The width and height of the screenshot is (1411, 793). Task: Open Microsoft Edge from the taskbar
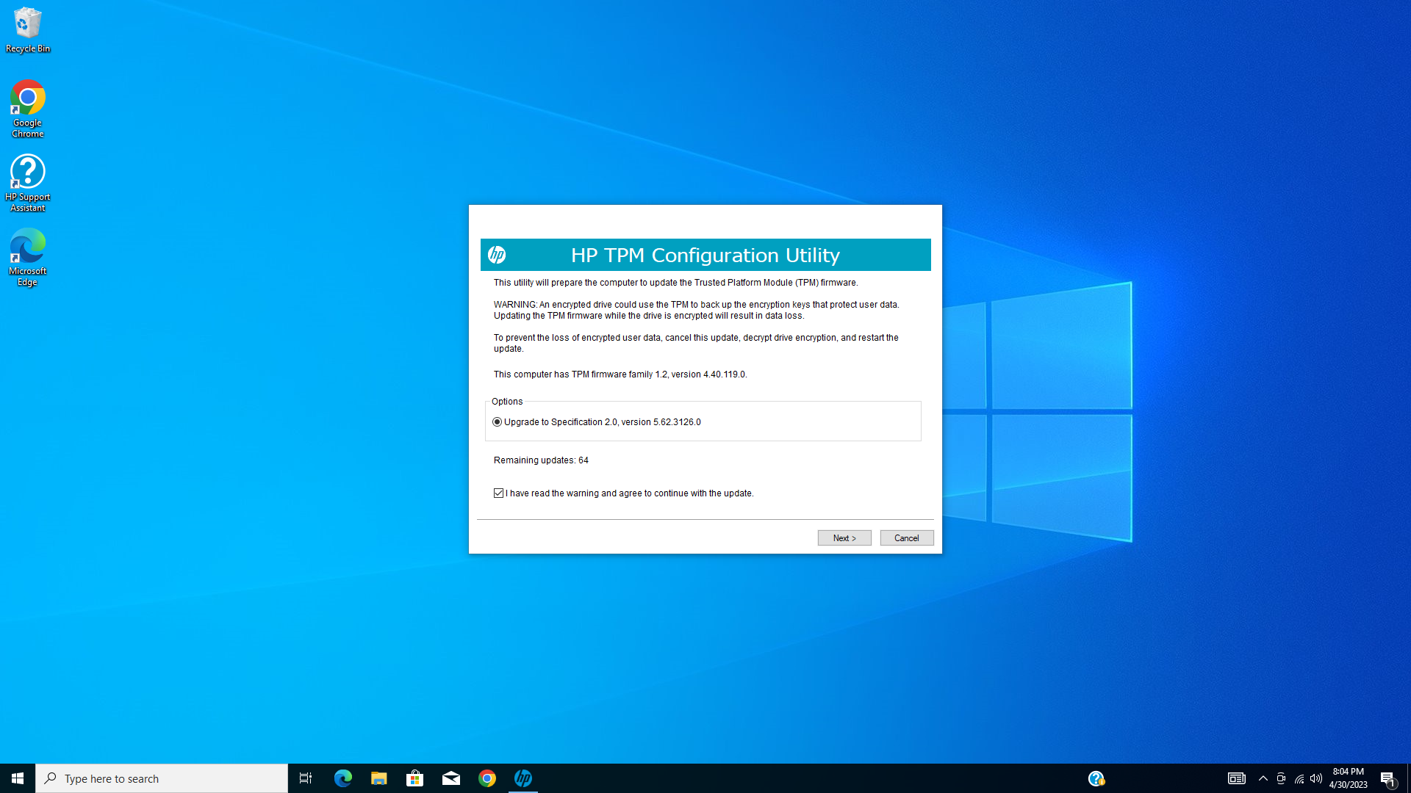[342, 778]
